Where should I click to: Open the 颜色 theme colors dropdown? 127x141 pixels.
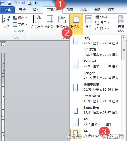[x=20, y=18]
